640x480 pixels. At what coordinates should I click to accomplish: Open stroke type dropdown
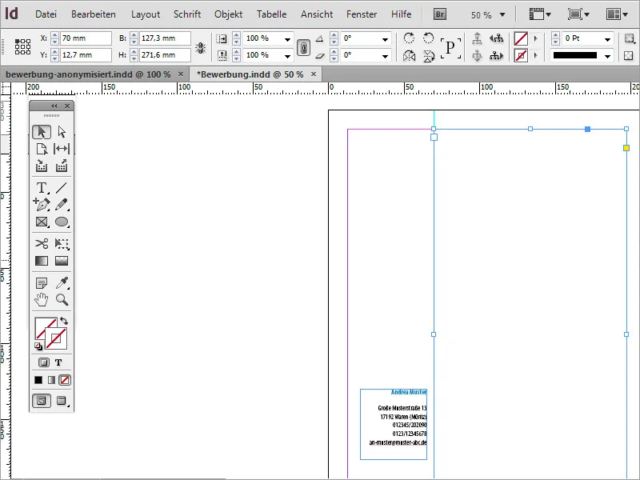tap(607, 56)
